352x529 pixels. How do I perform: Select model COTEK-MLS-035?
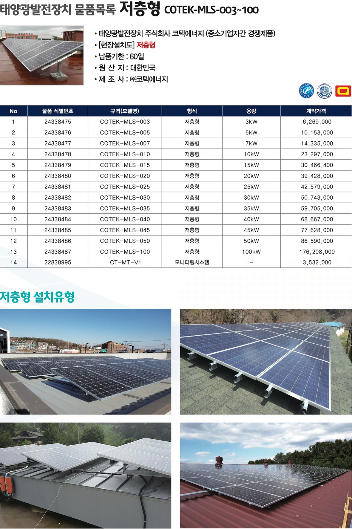125,208
